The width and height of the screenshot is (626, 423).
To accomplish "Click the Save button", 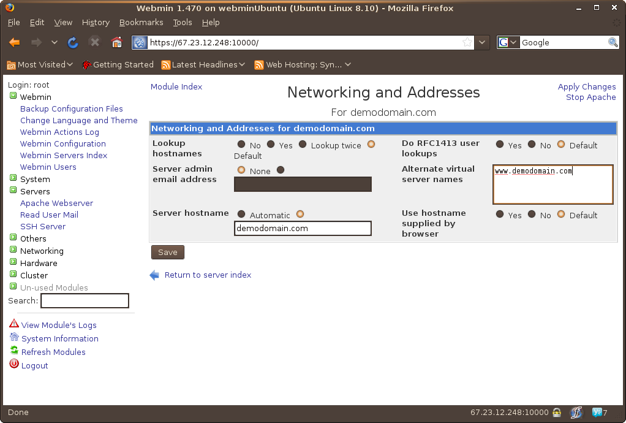I will tap(168, 252).
